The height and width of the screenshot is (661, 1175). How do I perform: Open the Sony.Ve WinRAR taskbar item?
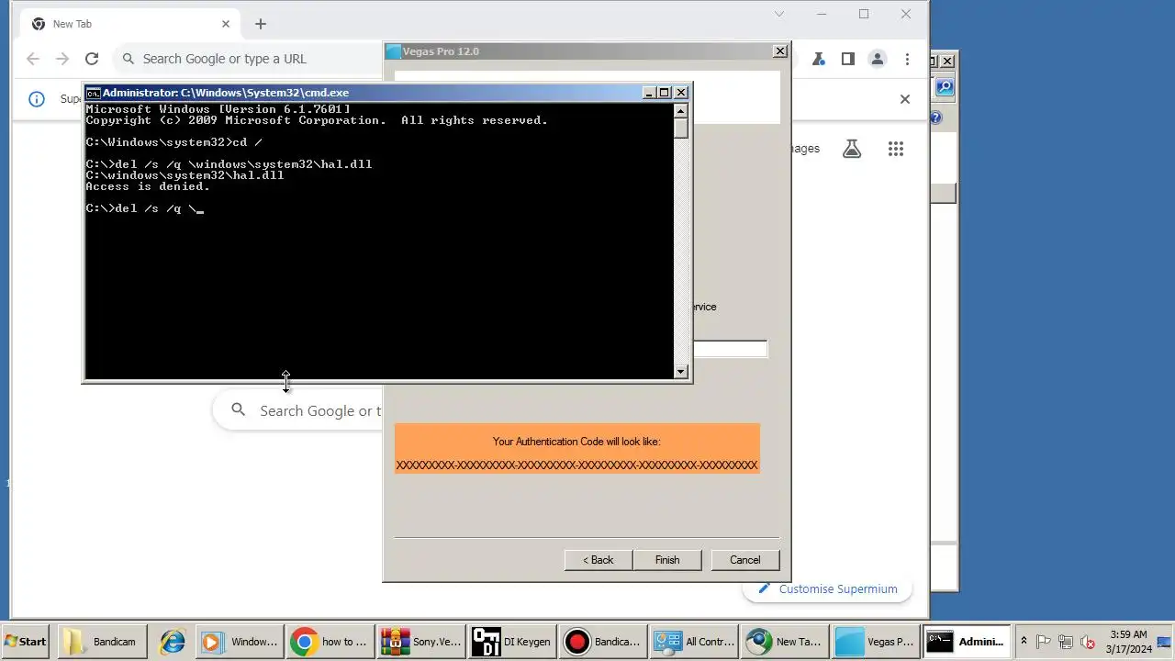421,642
